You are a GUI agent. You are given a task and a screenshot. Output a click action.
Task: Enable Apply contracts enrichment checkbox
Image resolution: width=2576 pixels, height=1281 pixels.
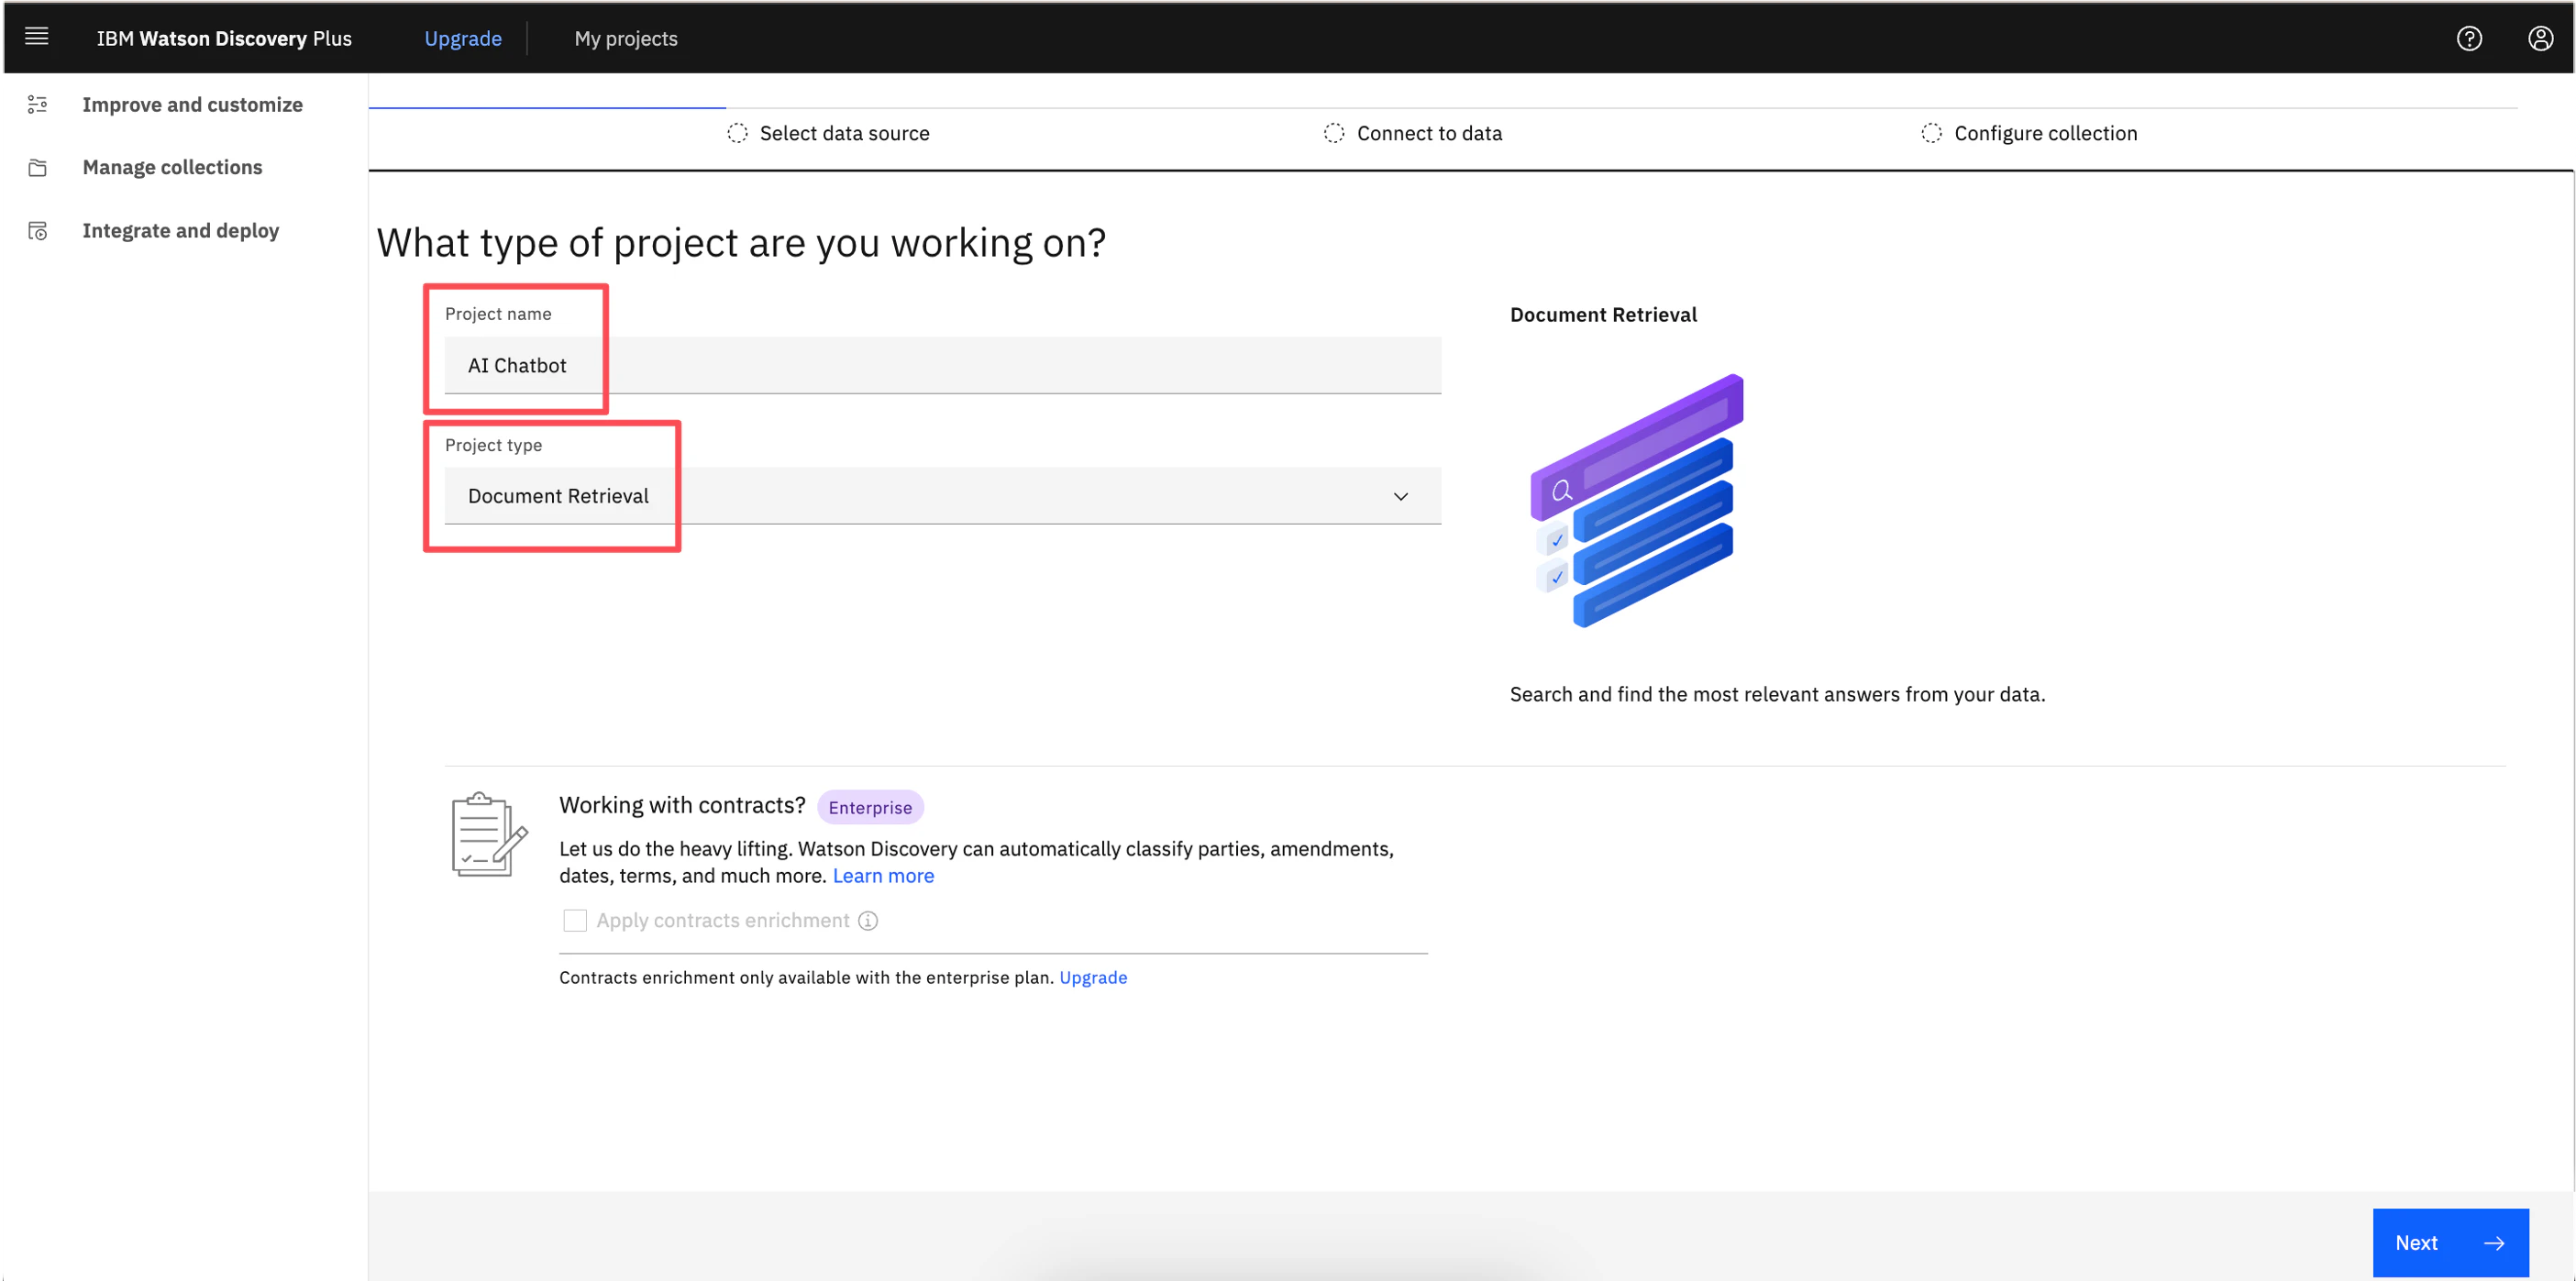click(574, 920)
